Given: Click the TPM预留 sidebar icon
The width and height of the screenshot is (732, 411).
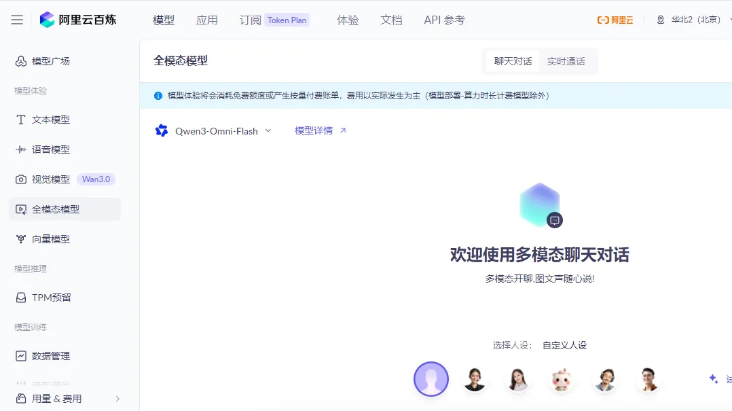Looking at the screenshot, I should coord(21,298).
